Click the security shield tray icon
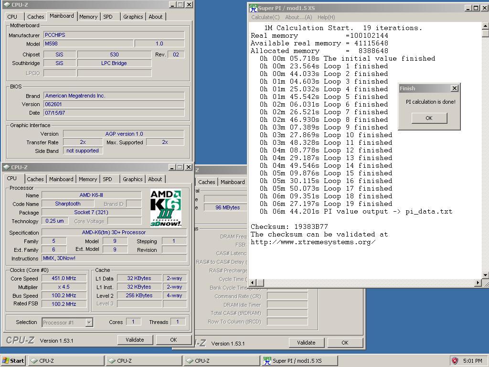 455,360
